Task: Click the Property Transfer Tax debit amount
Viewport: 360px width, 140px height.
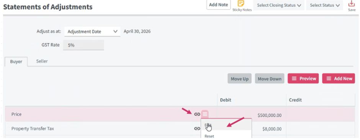Action: point(272,129)
